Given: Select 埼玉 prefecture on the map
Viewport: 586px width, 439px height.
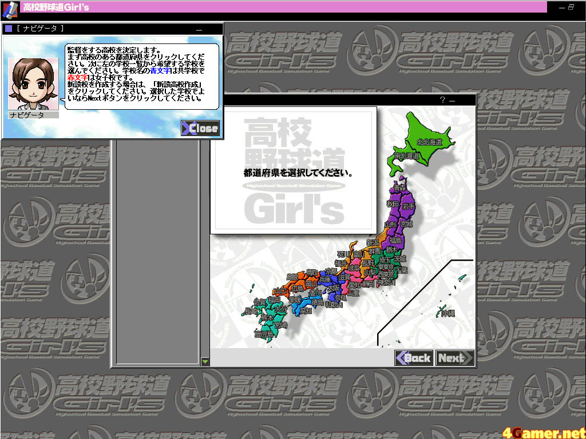Looking at the screenshot, I should tap(385, 260).
